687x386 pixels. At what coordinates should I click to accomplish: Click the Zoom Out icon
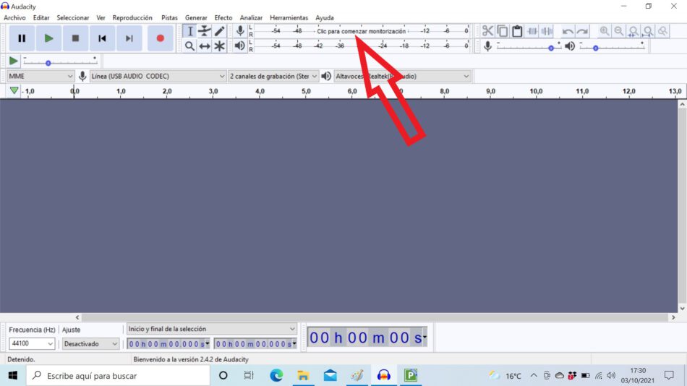pos(618,31)
